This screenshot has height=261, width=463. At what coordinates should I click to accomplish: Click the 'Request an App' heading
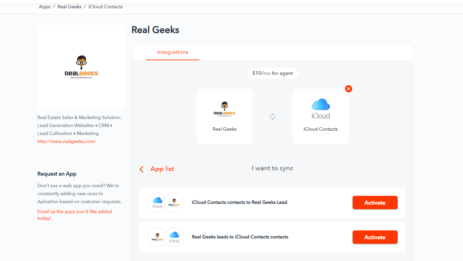[57, 174]
